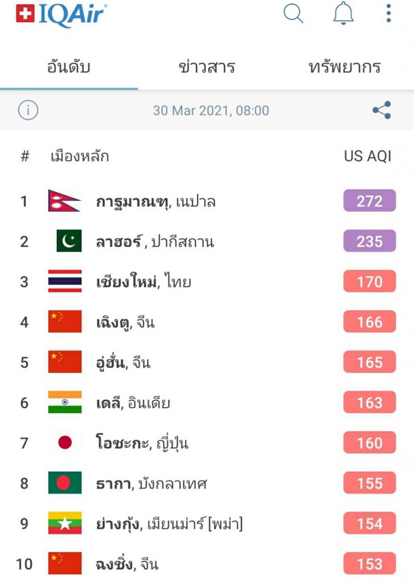The height and width of the screenshot is (584, 414).
Task: Open search with the magnifier icon
Action: [293, 14]
